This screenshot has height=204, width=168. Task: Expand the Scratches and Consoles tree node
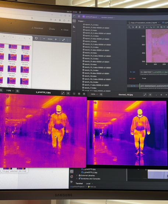point(77,178)
